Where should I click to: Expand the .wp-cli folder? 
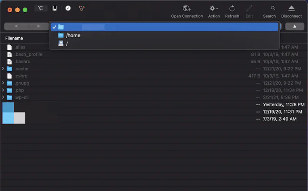3,97
